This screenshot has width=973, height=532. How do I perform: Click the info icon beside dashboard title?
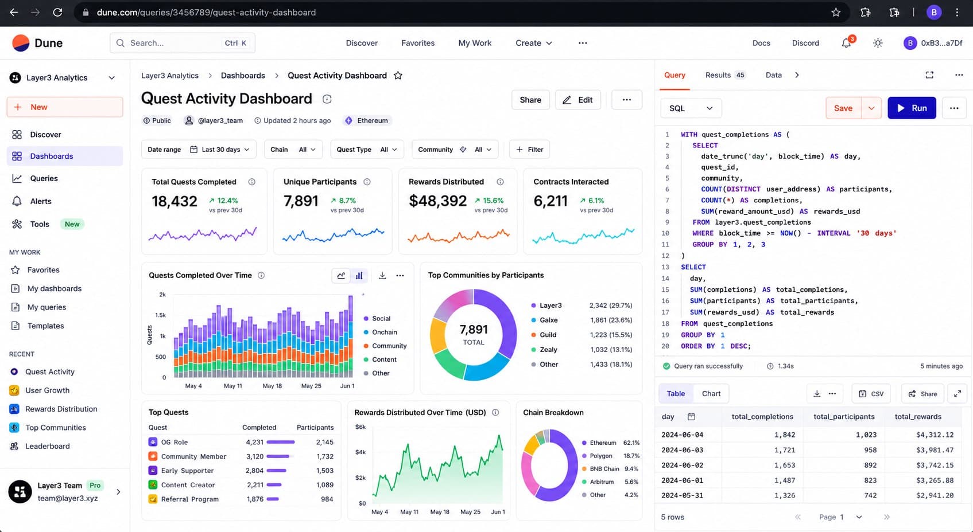tap(327, 99)
